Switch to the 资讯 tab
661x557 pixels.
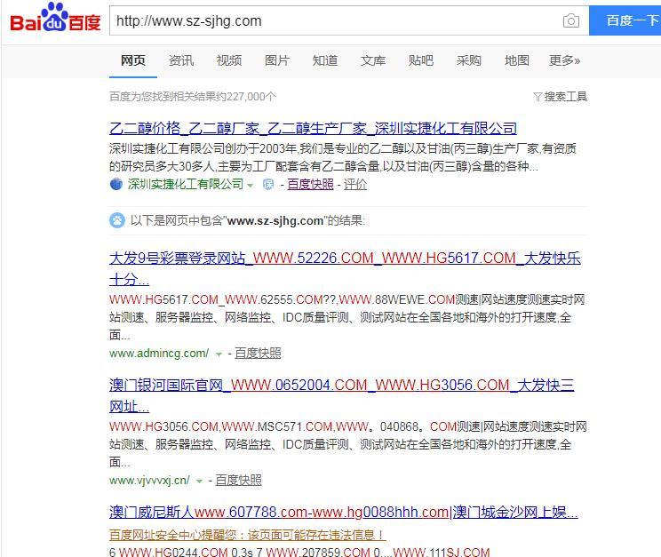[181, 60]
